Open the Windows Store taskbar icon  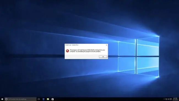click(x=52, y=99)
